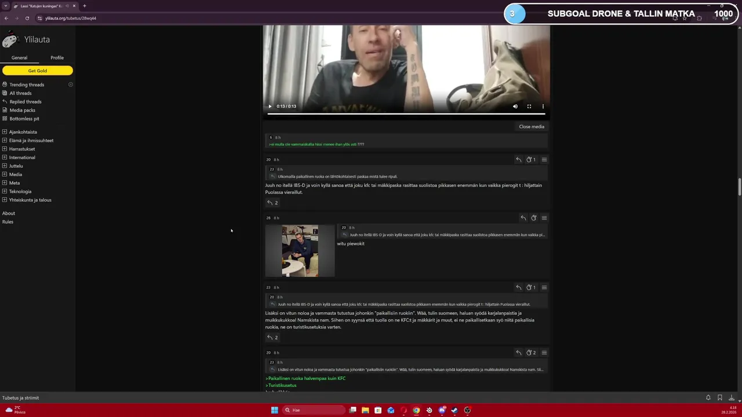The image size is (742, 417).
Task: Open hamburger menu of the last post 20
Action: pyautogui.click(x=544, y=352)
